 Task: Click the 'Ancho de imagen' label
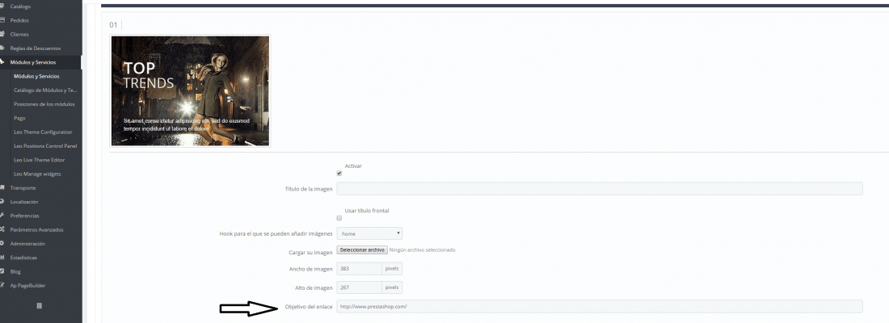[310, 269]
